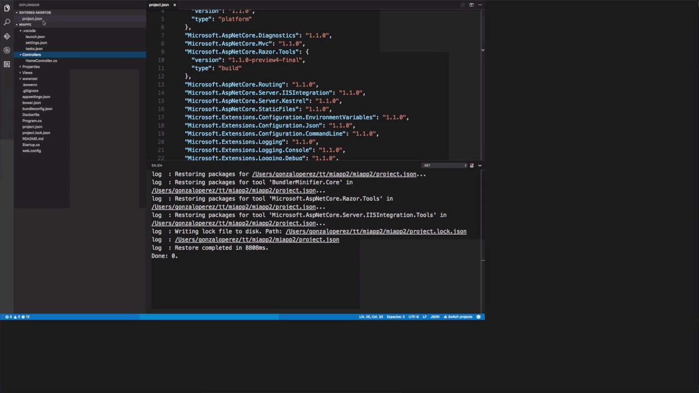This screenshot has width=699, height=393.
Task: Open the Debug view icon
Action: [x=7, y=50]
